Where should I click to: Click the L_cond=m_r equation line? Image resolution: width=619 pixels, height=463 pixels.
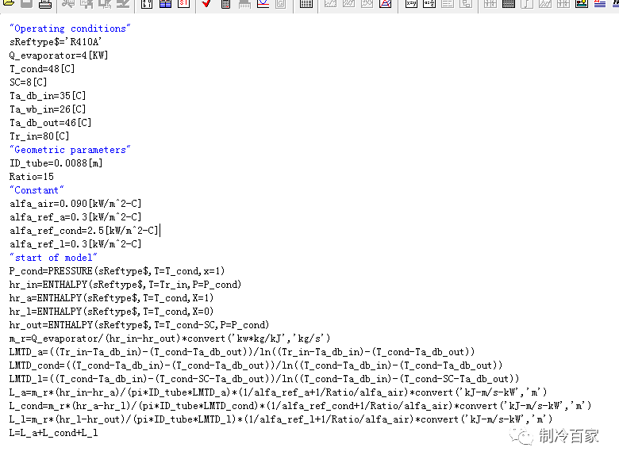click(x=300, y=406)
